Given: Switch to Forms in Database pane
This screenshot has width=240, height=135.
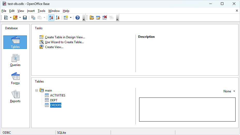Looking at the screenshot, I should pyautogui.click(x=15, y=78).
